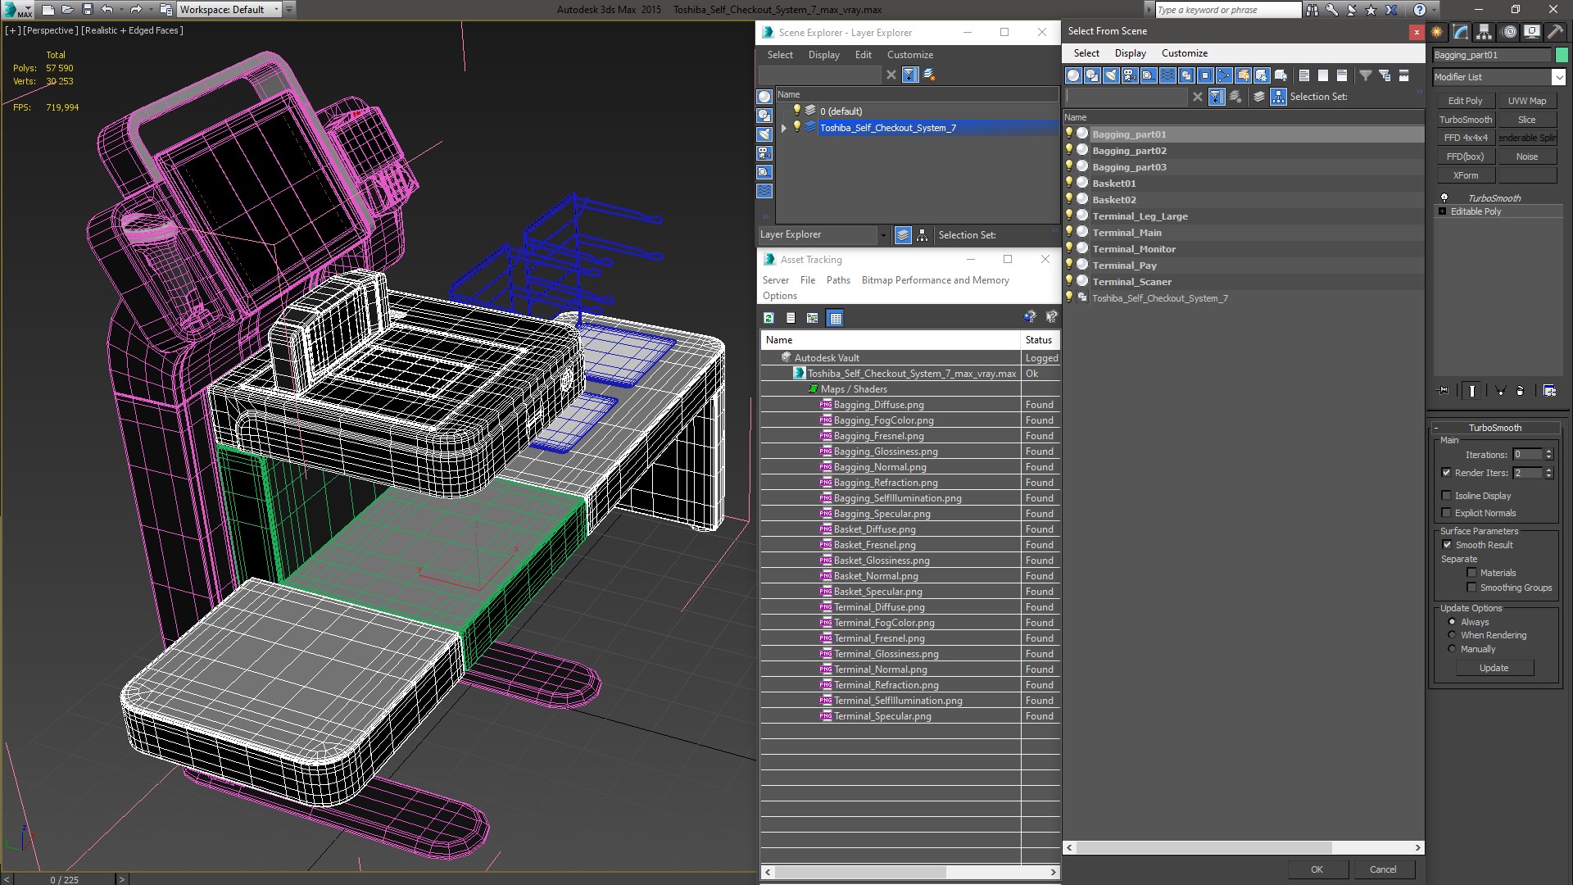Toggle Display Cameras filter in Select From Scene

[1130, 75]
